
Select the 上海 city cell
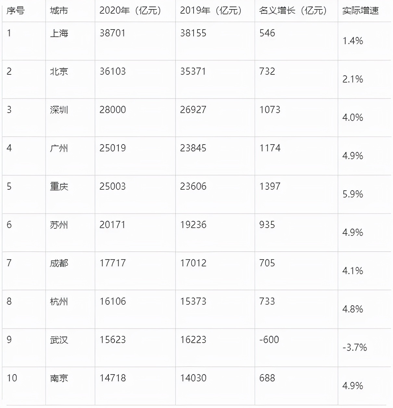point(59,33)
